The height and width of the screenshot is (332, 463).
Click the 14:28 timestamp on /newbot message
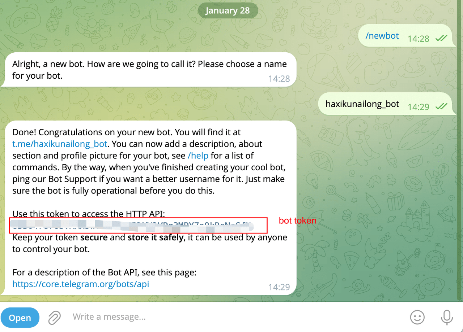coord(419,38)
